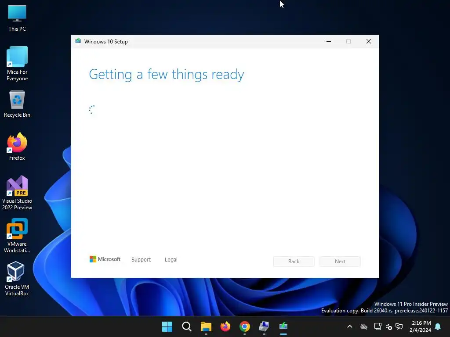Screen dimensions: 450x337
Task: Open Mica For Everyone shortcut
Action: click(17, 64)
